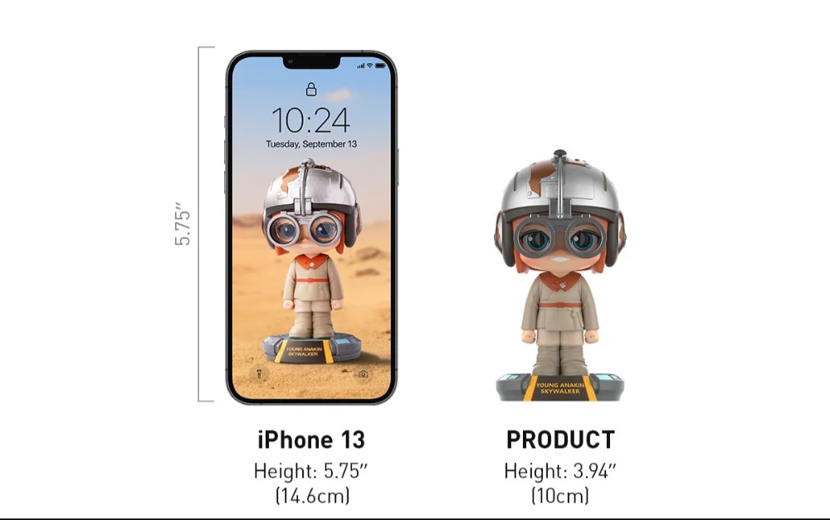Click the (14.6cm) measurement text

pyautogui.click(x=312, y=496)
